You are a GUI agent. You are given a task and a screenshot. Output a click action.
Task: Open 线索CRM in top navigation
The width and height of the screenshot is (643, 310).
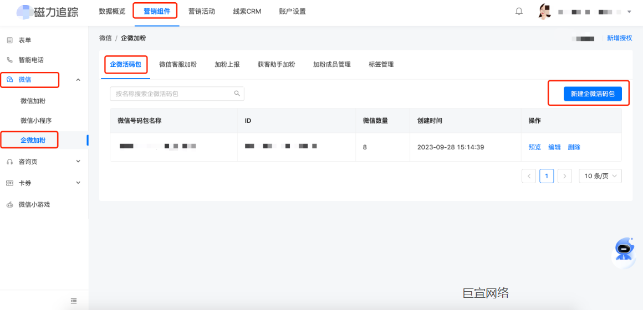pos(247,12)
